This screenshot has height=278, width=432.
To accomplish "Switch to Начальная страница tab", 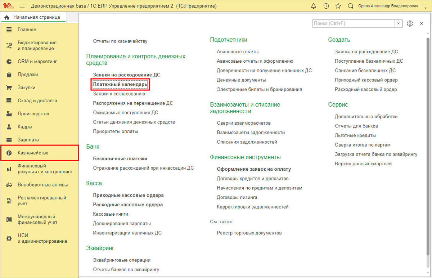I will (x=33, y=17).
